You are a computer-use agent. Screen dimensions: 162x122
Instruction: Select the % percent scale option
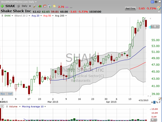157,102
